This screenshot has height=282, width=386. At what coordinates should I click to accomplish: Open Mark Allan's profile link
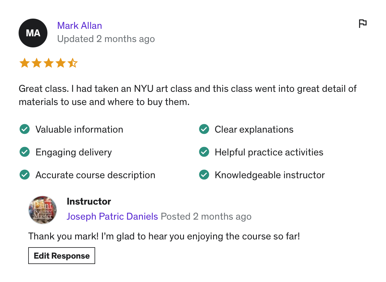[x=80, y=25]
